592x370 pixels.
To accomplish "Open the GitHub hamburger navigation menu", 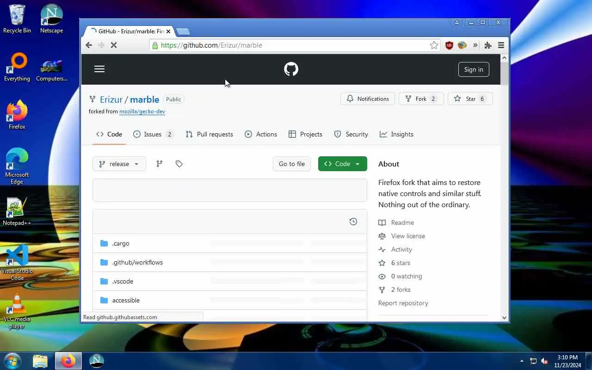I will coord(99,69).
